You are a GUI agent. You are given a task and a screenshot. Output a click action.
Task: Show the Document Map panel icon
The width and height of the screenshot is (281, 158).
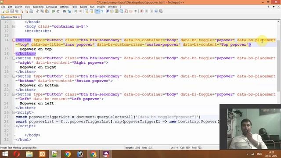coord(116,11)
